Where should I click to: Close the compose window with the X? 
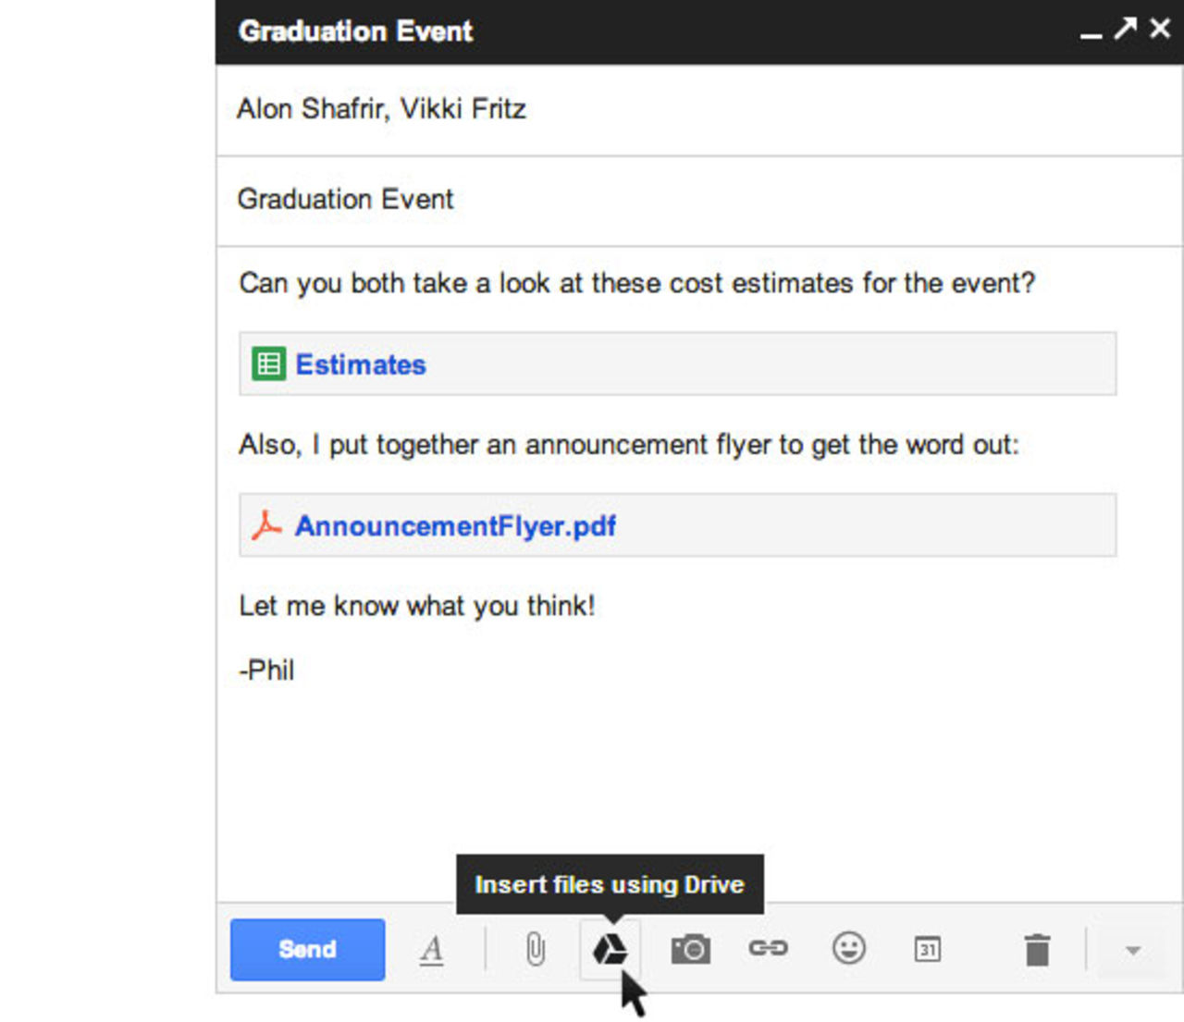(x=1159, y=29)
